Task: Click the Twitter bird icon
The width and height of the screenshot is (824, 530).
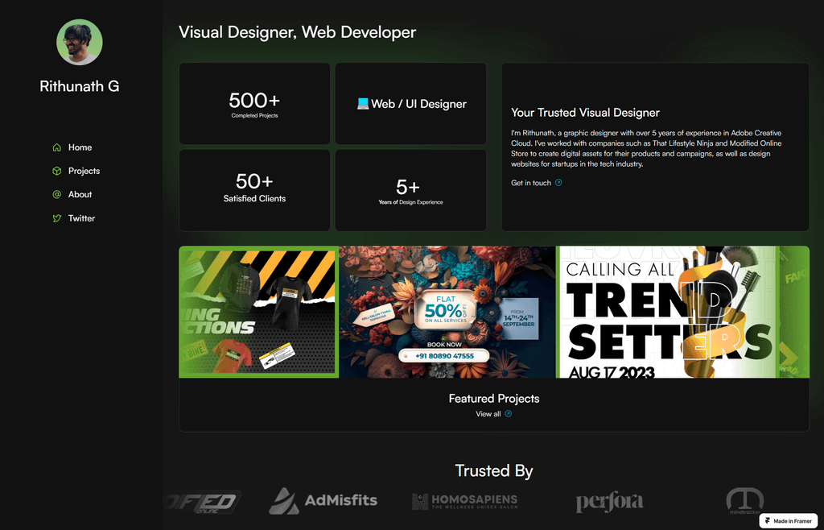Action: (x=57, y=218)
